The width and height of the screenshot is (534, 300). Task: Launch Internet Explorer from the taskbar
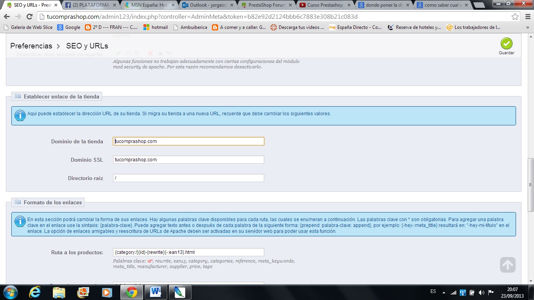35,292
